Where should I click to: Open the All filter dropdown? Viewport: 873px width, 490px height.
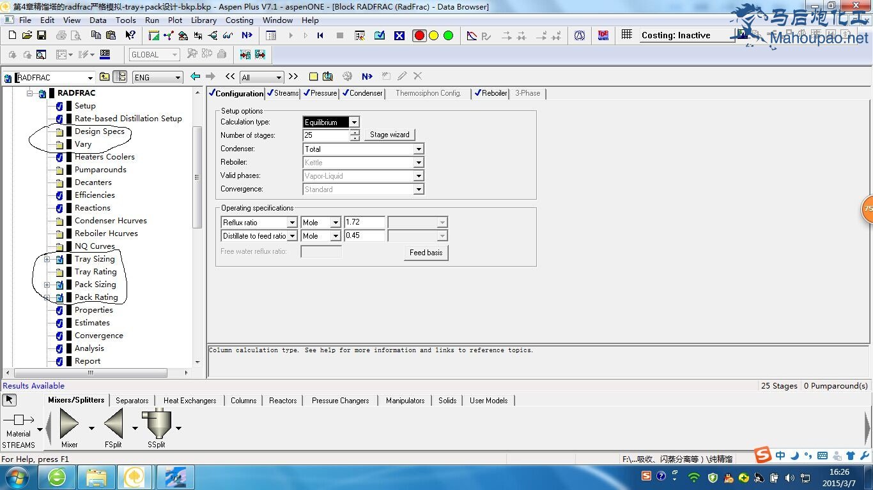279,77
